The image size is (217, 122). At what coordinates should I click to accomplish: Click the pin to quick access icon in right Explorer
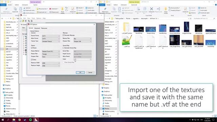point(105,9)
